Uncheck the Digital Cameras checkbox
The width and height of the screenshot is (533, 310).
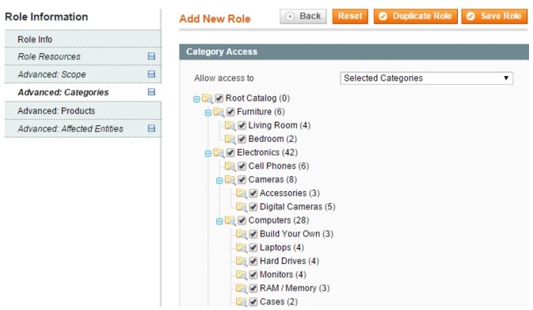253,207
